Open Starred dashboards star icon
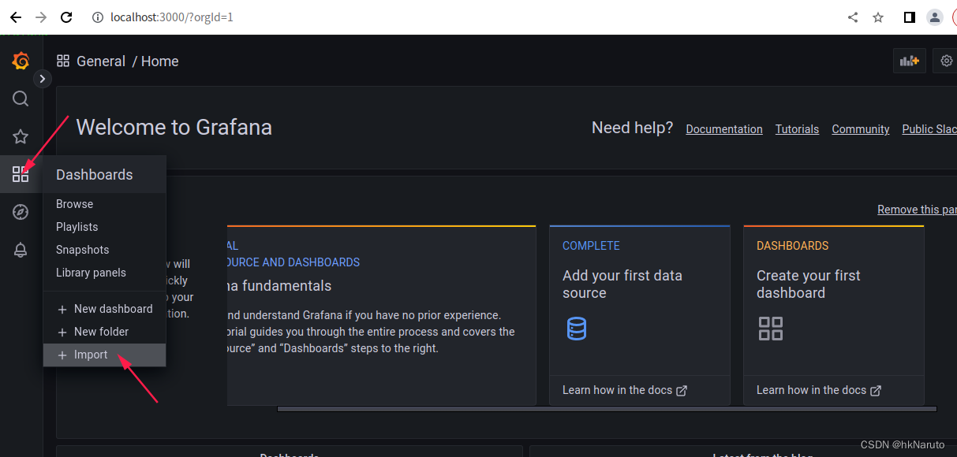Screen dimensions: 957x457 (21, 136)
